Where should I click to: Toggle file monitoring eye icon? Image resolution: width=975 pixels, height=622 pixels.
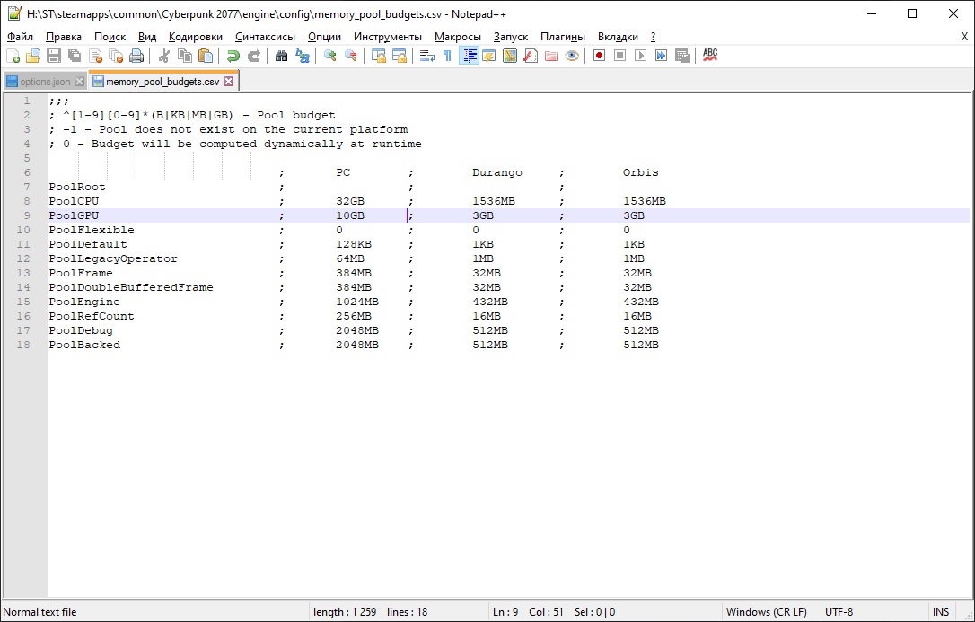(572, 56)
